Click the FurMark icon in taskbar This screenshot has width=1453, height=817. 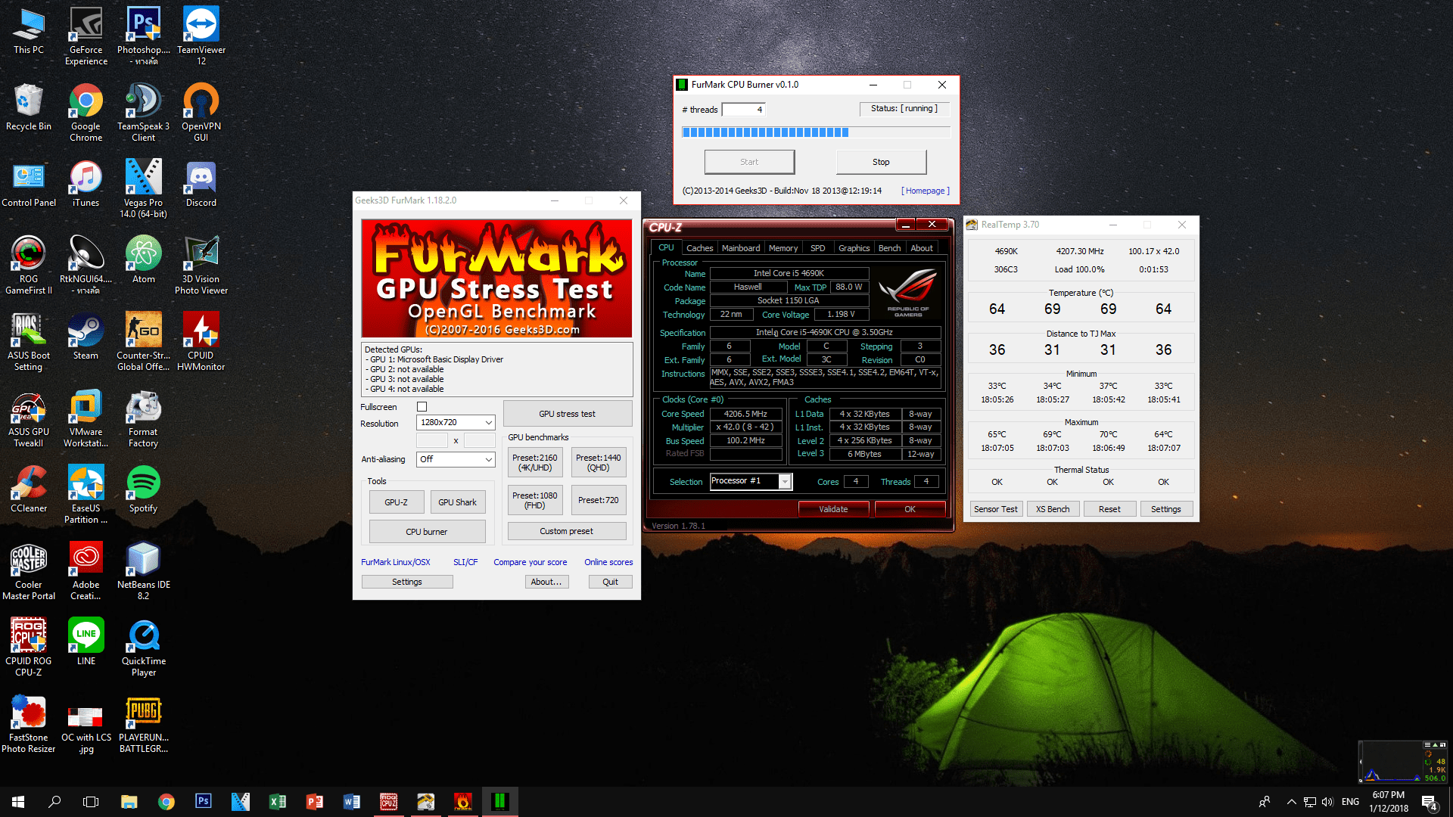click(463, 802)
